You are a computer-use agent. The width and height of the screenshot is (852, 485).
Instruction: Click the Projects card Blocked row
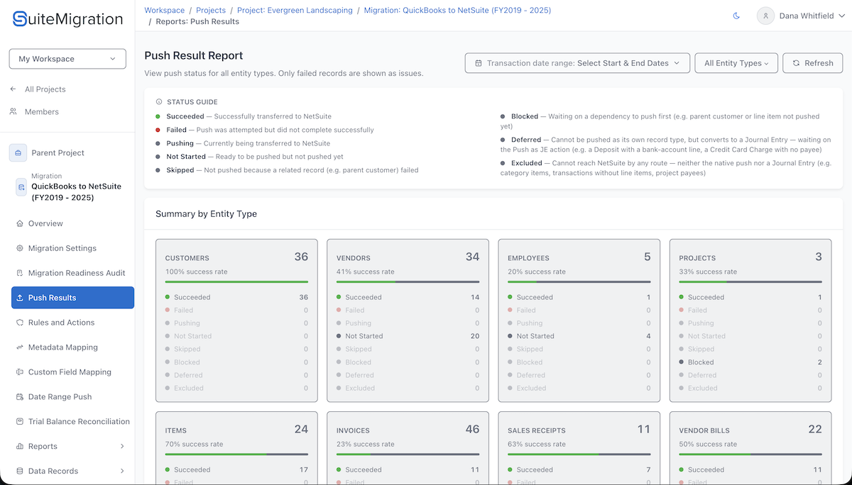coord(750,362)
